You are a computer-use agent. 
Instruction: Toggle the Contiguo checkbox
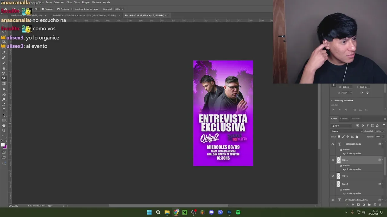pos(58,9)
